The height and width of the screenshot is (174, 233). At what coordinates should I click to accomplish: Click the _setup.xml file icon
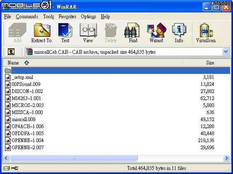tap(8, 77)
